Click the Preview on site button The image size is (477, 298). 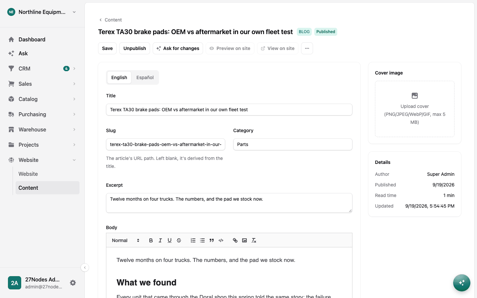(230, 48)
